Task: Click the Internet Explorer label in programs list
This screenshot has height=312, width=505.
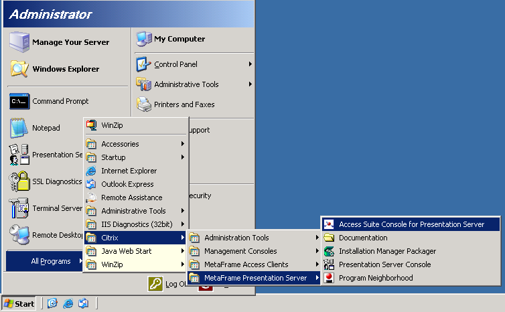Action: [x=129, y=171]
